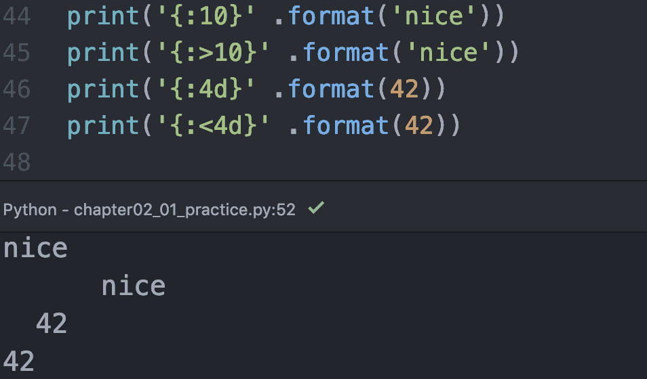Click the green success checkmark icon
The height and width of the screenshot is (379, 647).
(315, 209)
